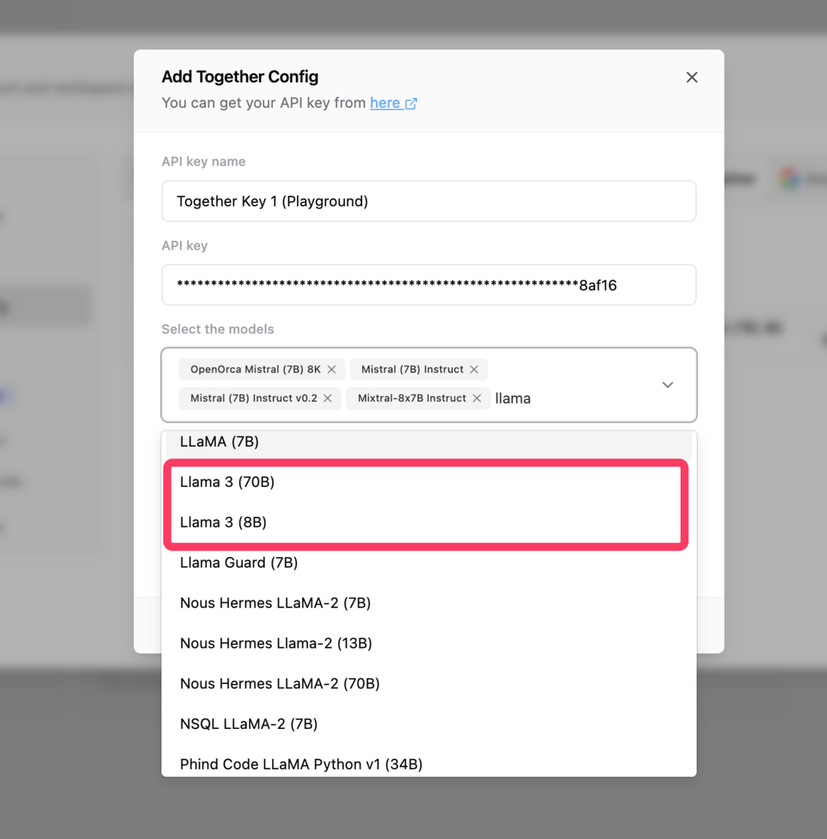Click the 'llama' search text in models box

tap(513, 399)
